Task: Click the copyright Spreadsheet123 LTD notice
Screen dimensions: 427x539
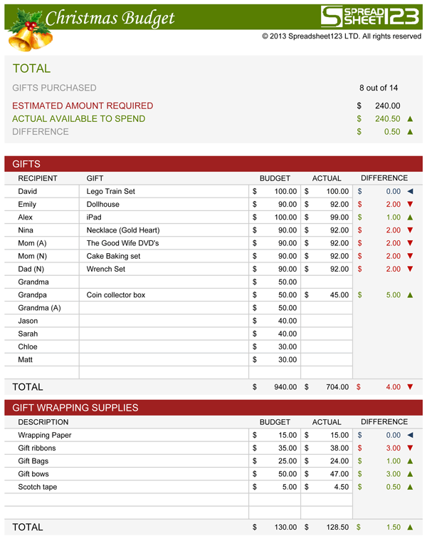Action: 342,36
